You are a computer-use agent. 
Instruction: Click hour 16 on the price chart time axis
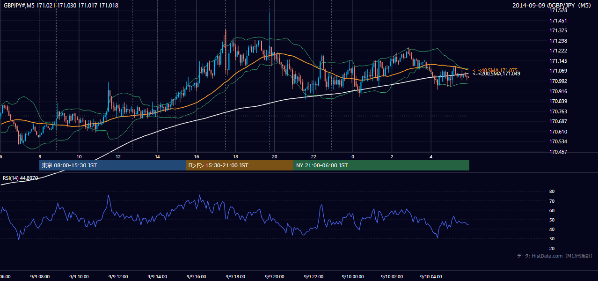point(197,157)
